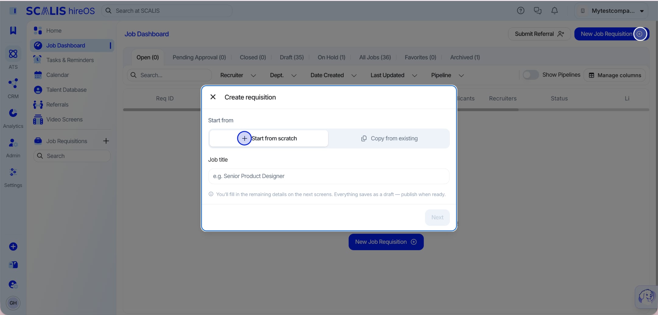Viewport: 658px width, 315px height.
Task: Click the GH user avatar
Action: click(13, 303)
